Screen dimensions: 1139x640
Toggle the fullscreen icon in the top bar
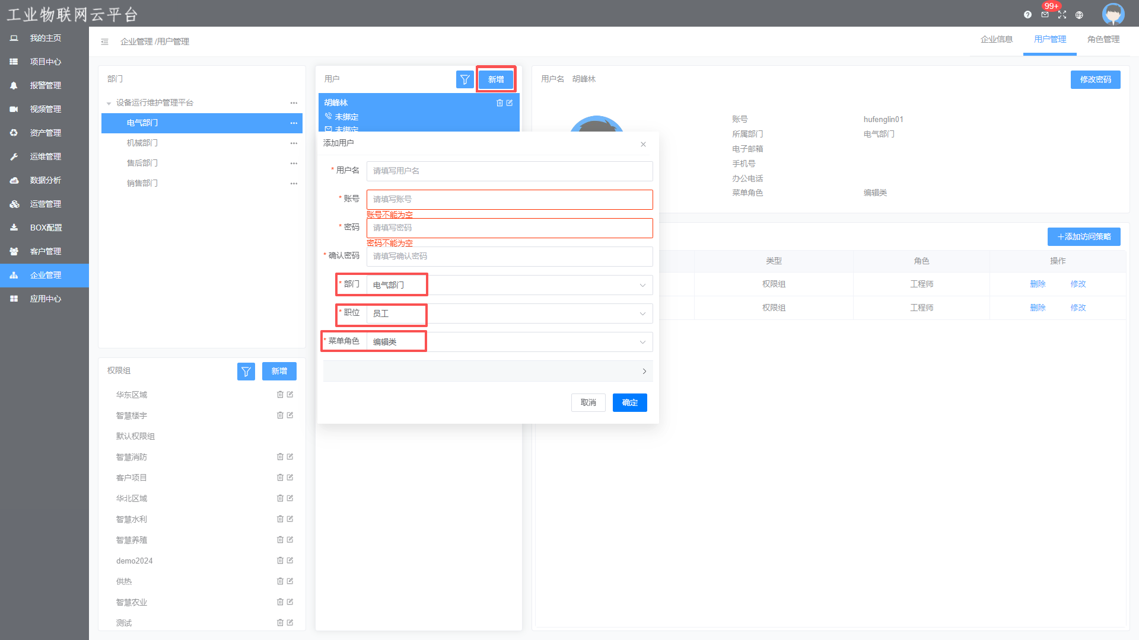tap(1062, 15)
